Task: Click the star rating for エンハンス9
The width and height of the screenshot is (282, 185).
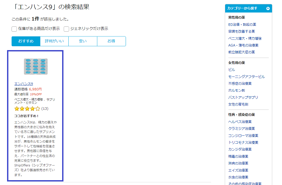Action: click(27, 109)
